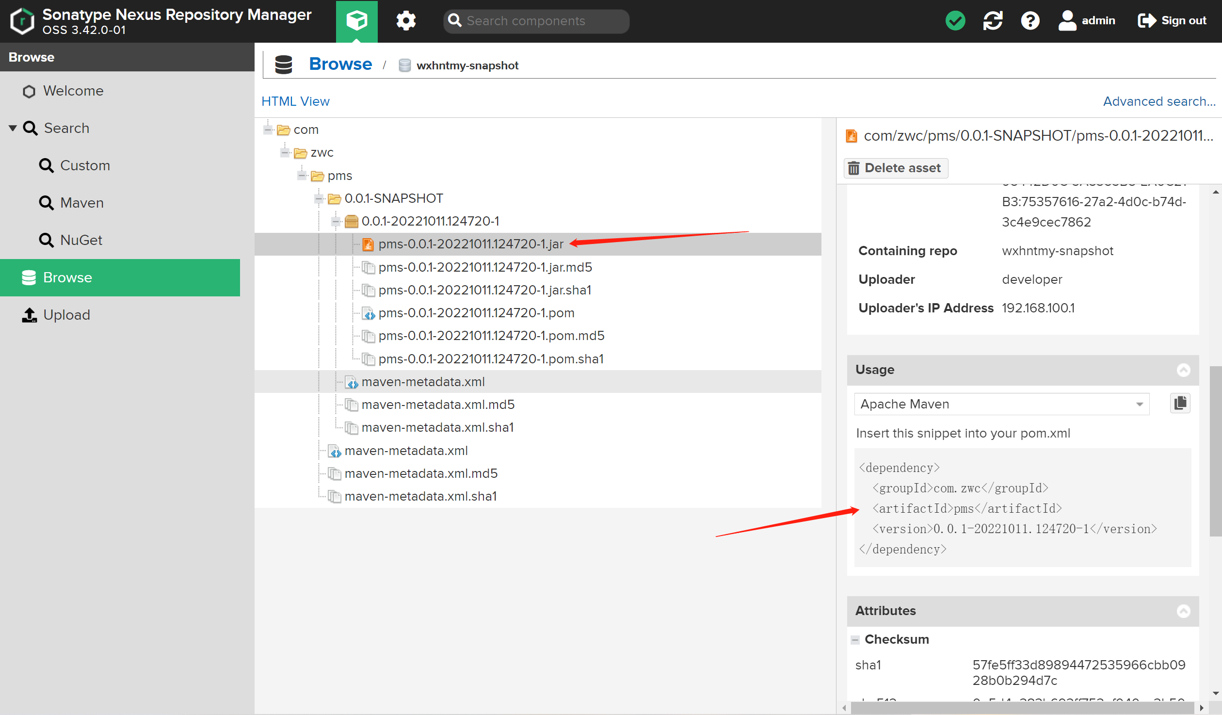Collapse the zwc folder node

[285, 153]
